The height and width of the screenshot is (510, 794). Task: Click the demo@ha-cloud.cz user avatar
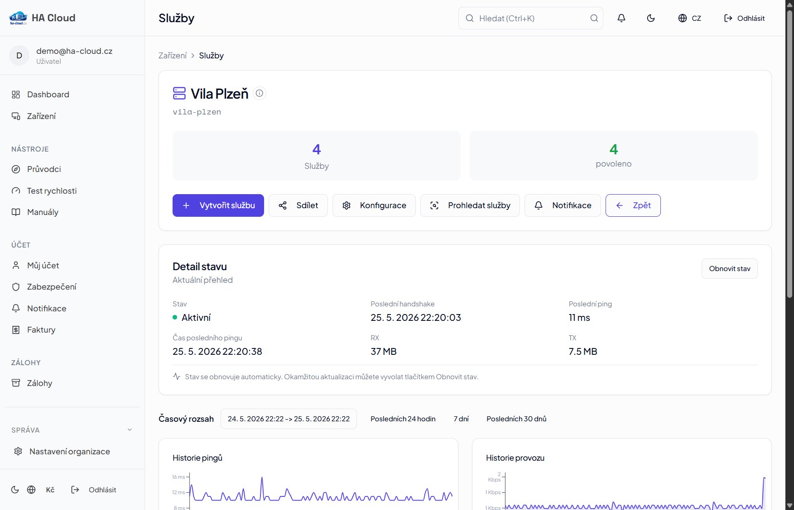(19, 56)
